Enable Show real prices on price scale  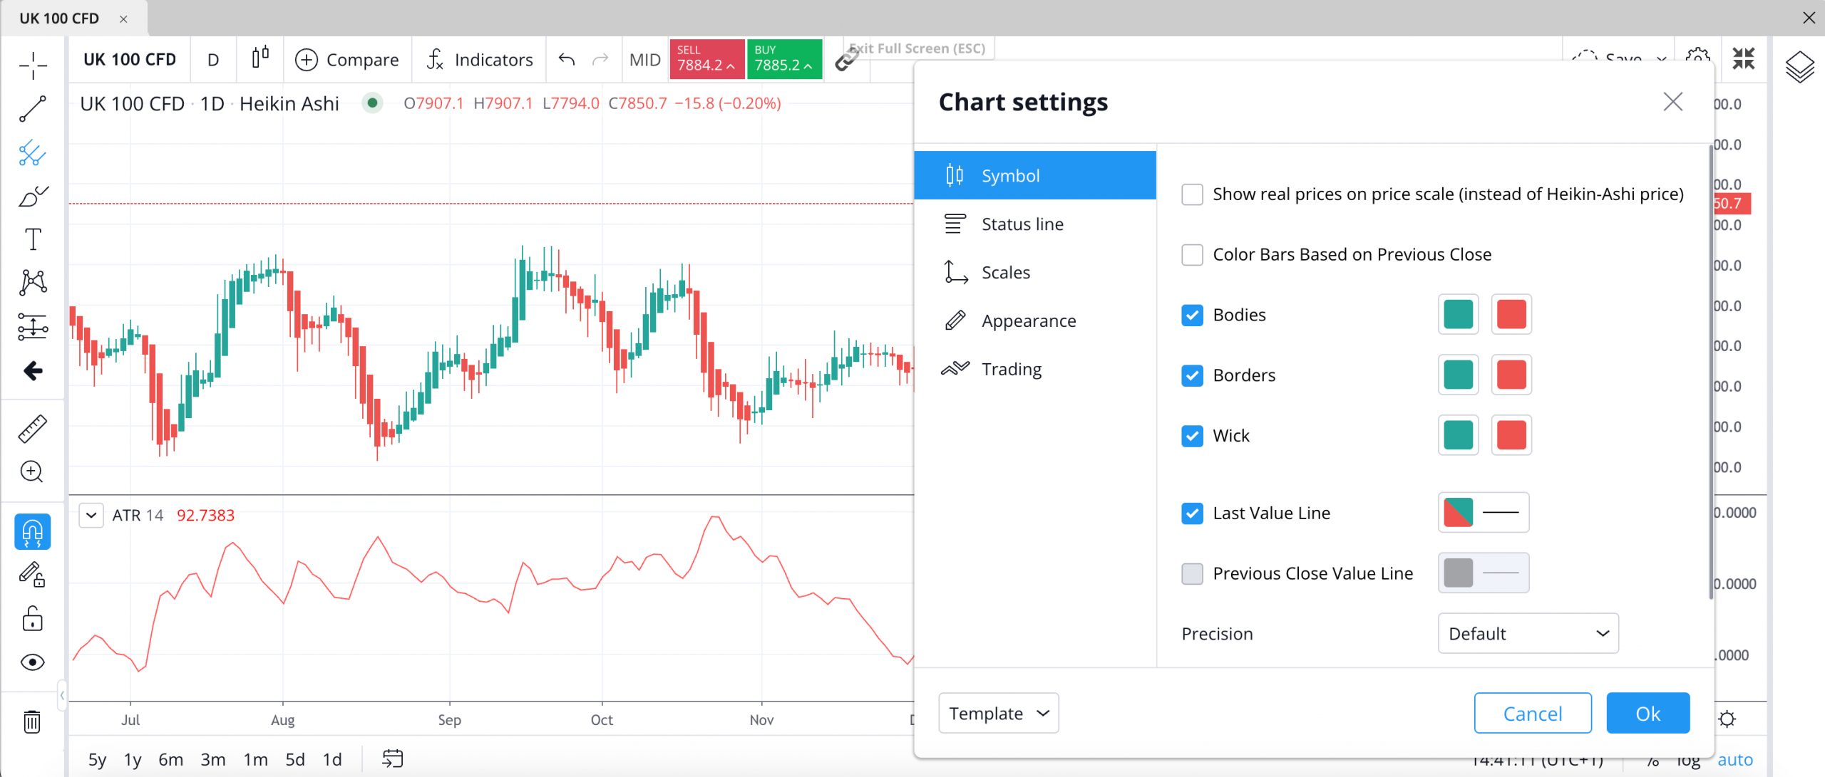(x=1192, y=194)
